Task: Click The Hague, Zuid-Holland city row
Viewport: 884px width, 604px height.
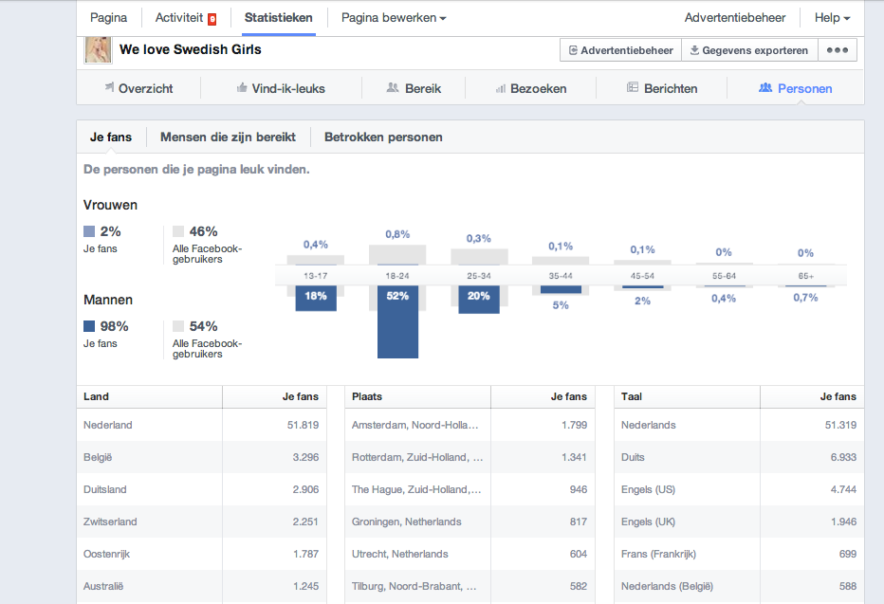Action: 470,489
